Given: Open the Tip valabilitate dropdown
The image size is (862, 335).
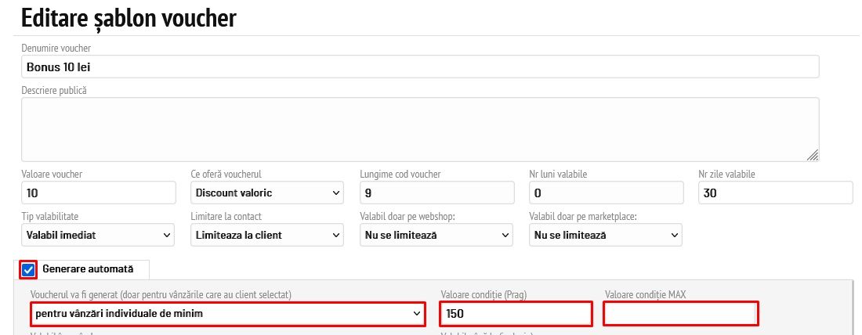Looking at the screenshot, I should [x=99, y=235].
